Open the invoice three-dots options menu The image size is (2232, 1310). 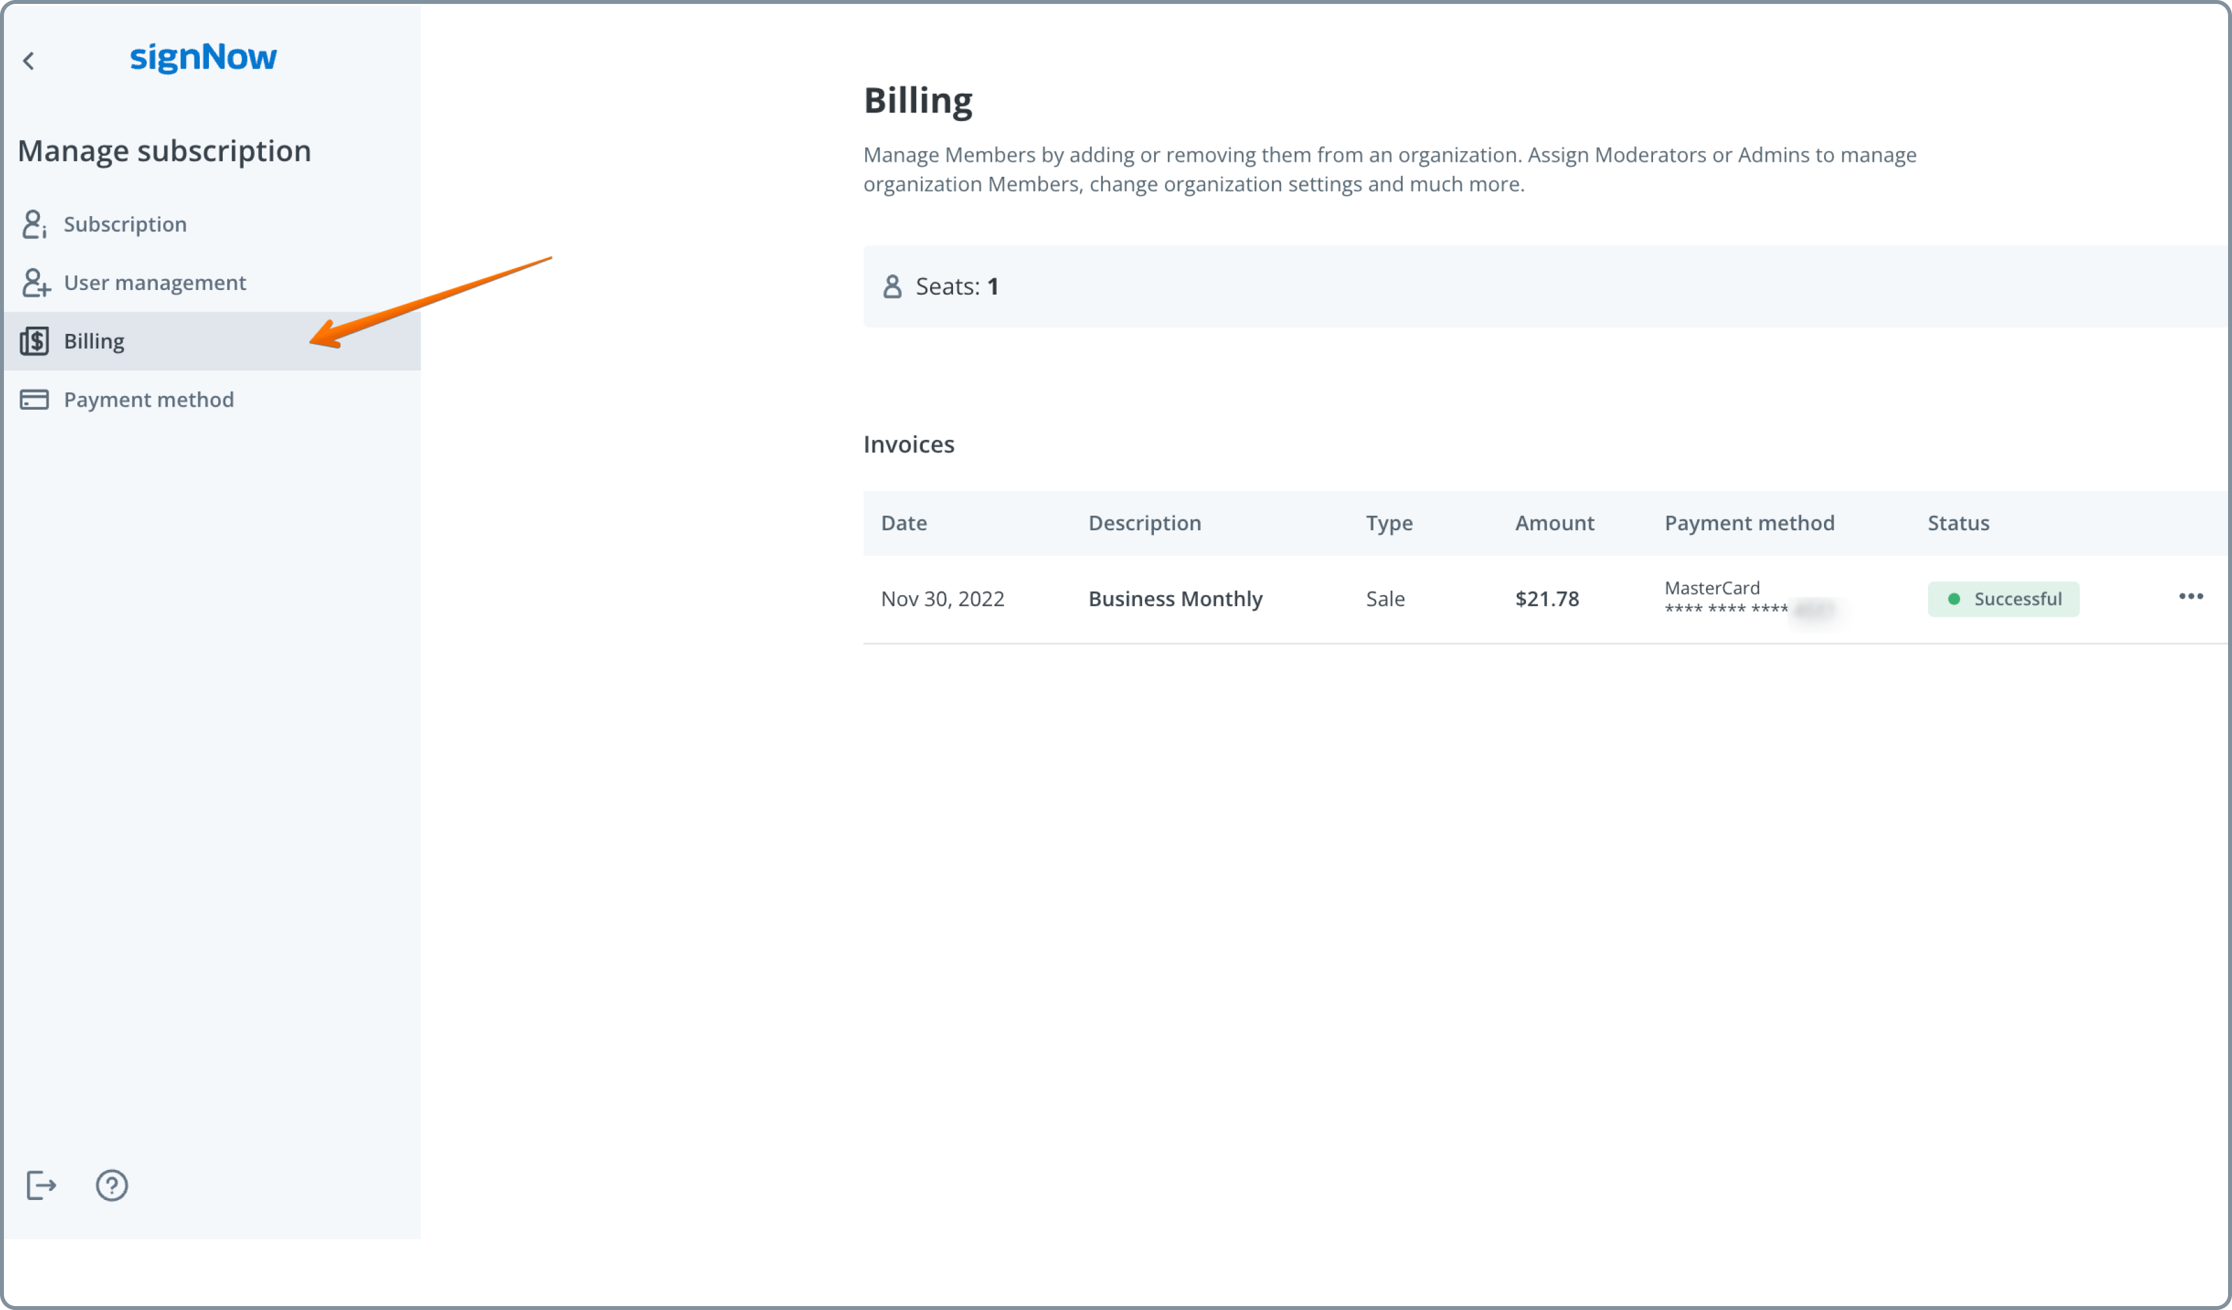click(2190, 596)
